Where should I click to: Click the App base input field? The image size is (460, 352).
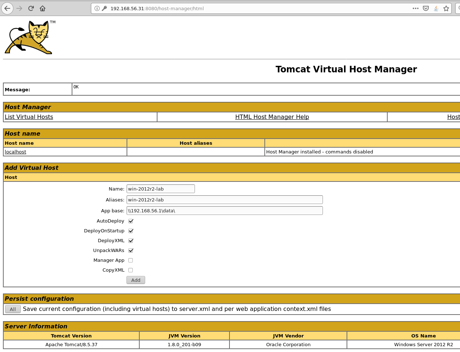[x=225, y=211]
